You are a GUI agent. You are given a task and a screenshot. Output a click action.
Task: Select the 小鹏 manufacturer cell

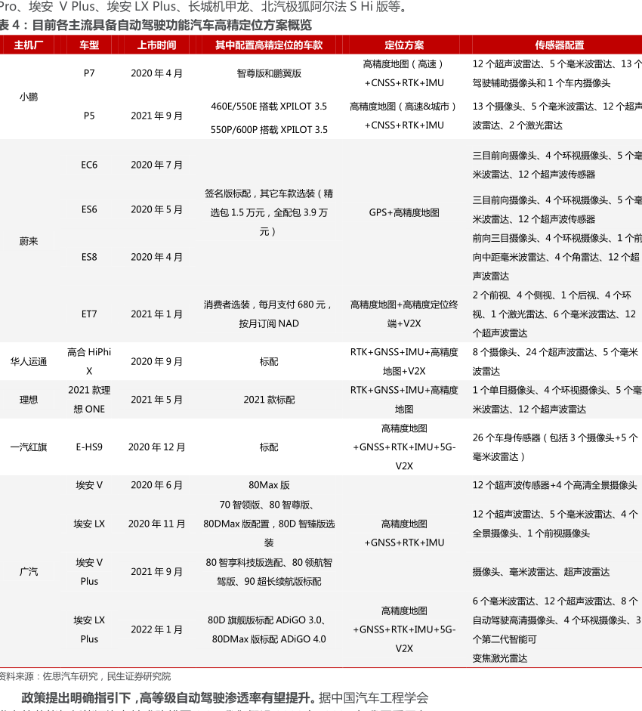[x=29, y=97]
